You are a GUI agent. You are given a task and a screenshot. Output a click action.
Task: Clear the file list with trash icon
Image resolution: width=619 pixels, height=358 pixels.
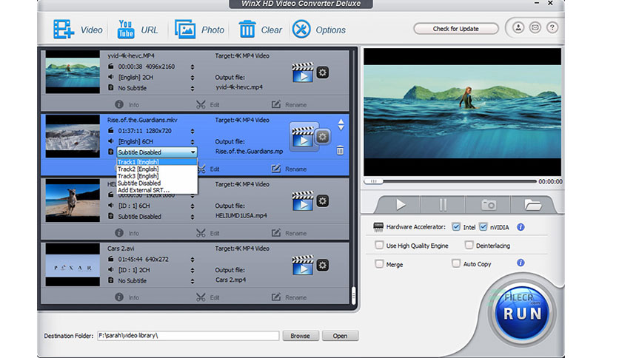(247, 29)
